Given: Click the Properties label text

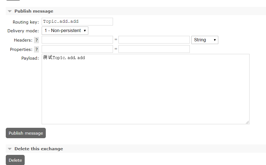Looking at the screenshot, I should click(x=21, y=50).
